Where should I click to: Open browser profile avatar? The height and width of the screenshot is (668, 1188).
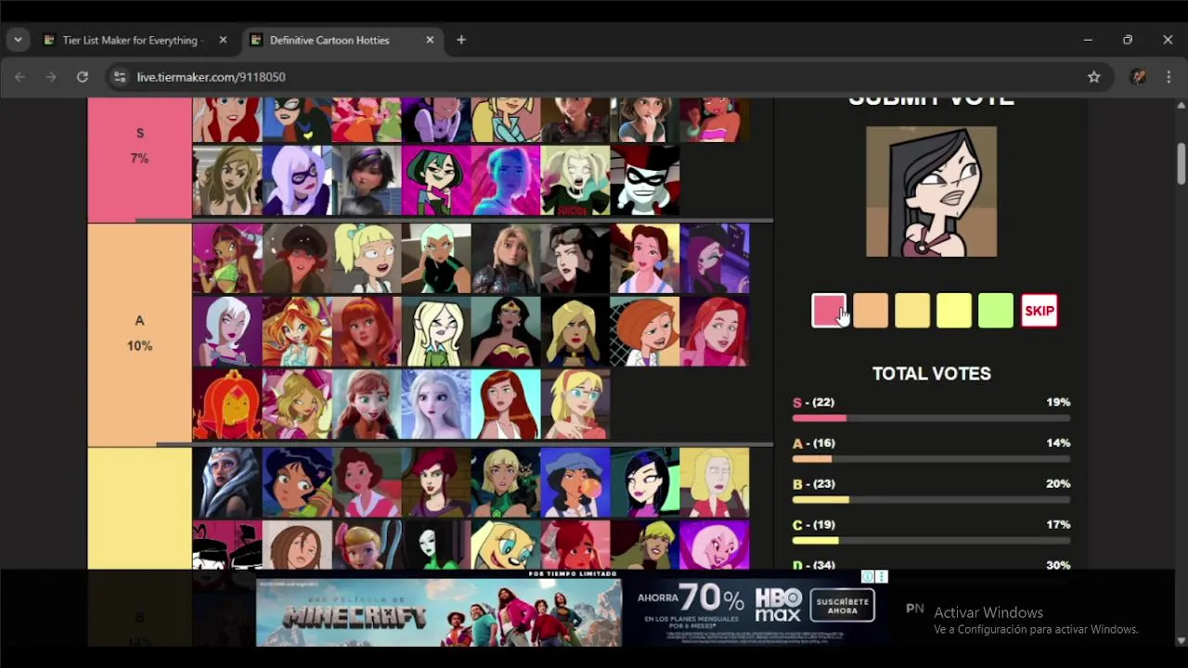point(1139,77)
